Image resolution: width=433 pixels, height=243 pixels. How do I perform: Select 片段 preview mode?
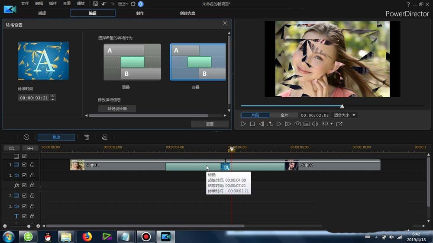tap(255, 115)
